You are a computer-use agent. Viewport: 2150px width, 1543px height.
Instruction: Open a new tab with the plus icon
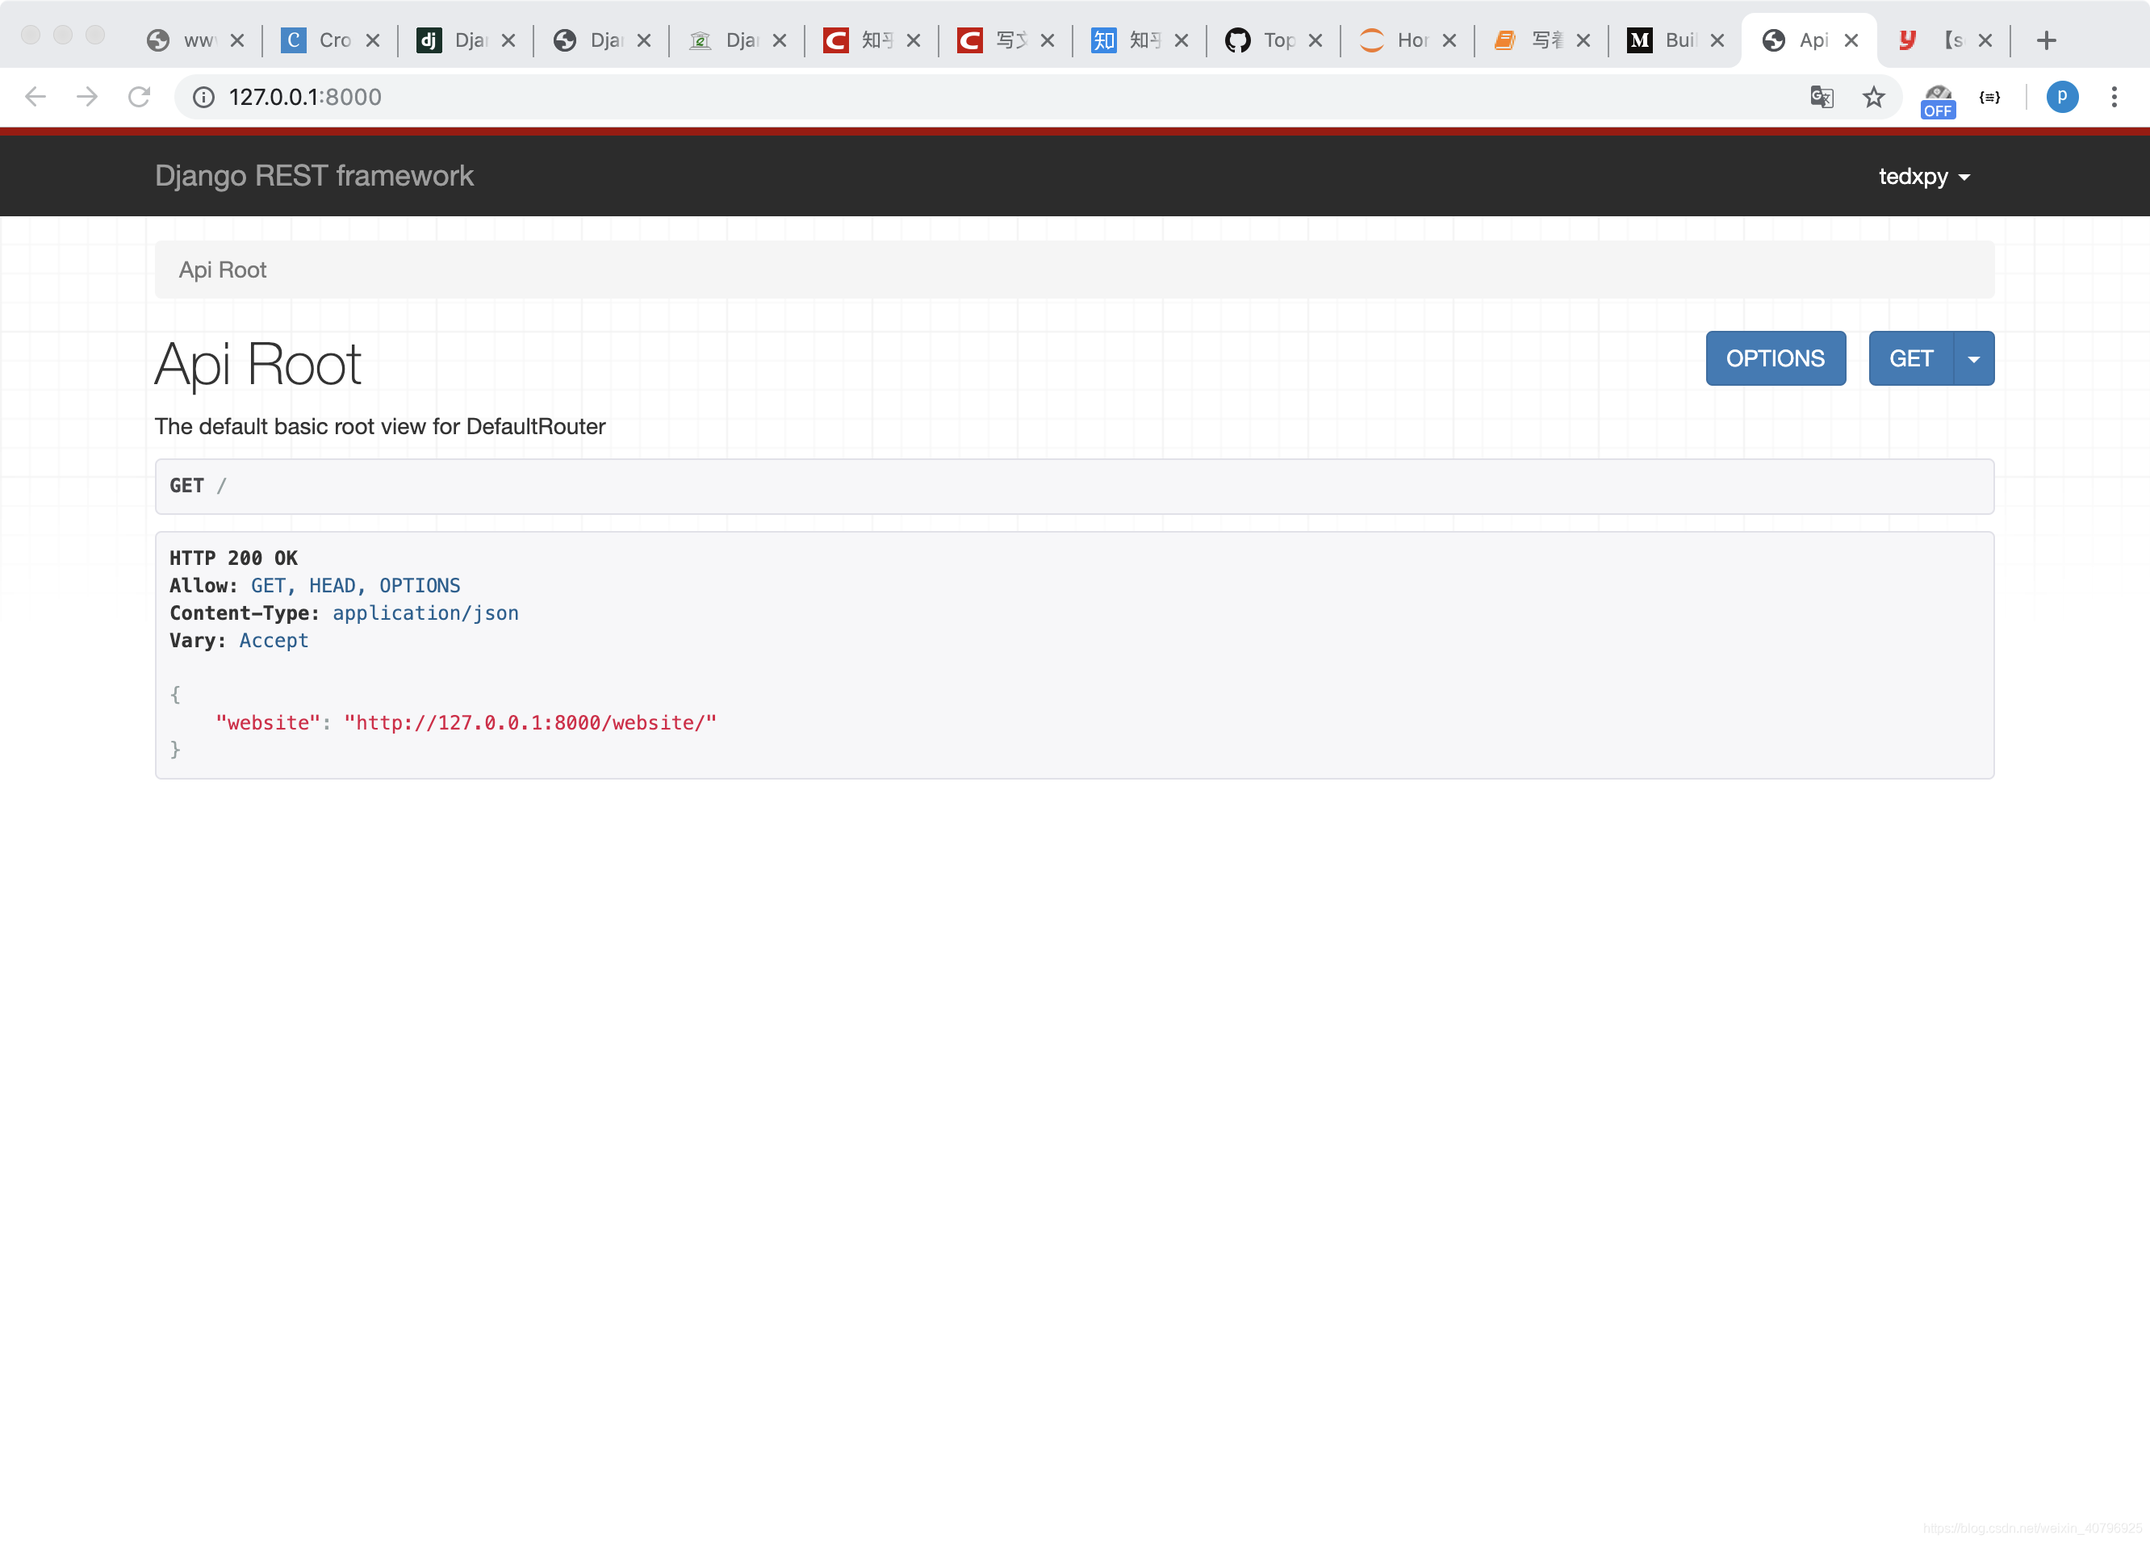(x=2046, y=40)
